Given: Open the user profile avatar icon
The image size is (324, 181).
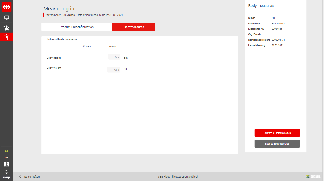Looking at the screenshot, I should click(x=6, y=164).
